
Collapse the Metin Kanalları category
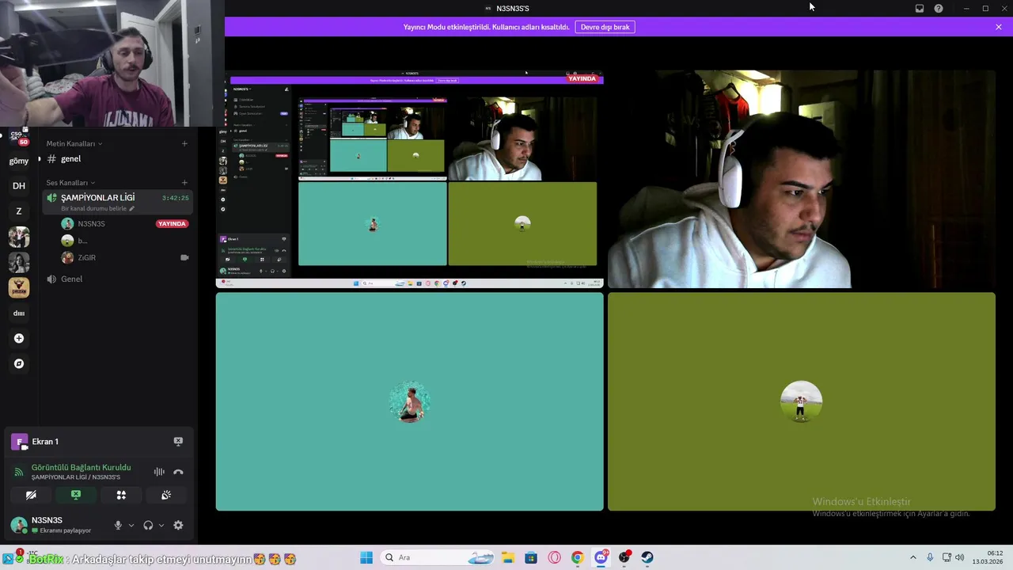[x=74, y=143]
